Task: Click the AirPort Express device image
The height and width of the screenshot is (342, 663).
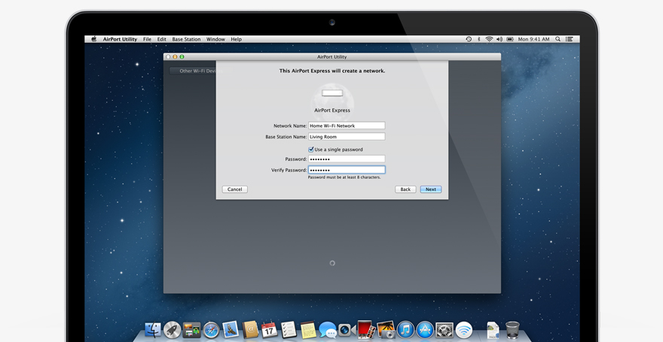Action: 332,92
